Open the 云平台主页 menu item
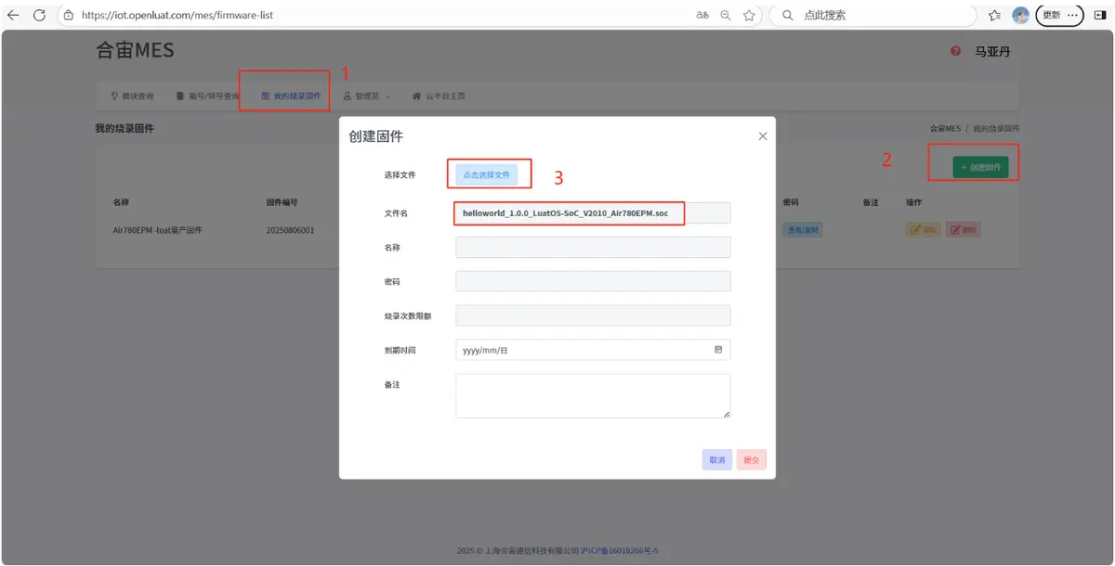This screenshot has width=1115, height=566. click(439, 96)
